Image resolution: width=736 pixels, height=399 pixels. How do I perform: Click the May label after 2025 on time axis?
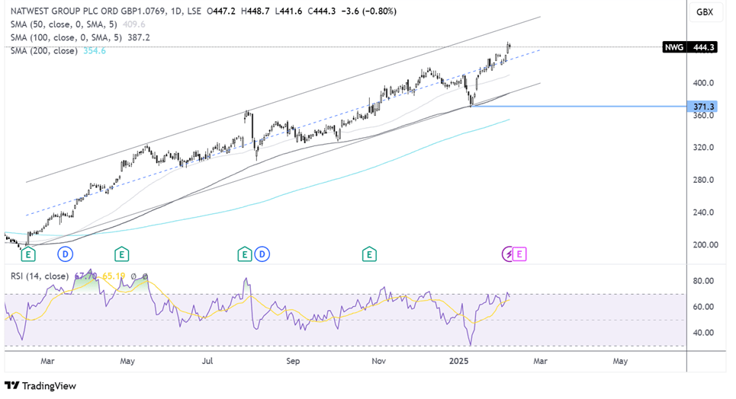[x=620, y=361]
